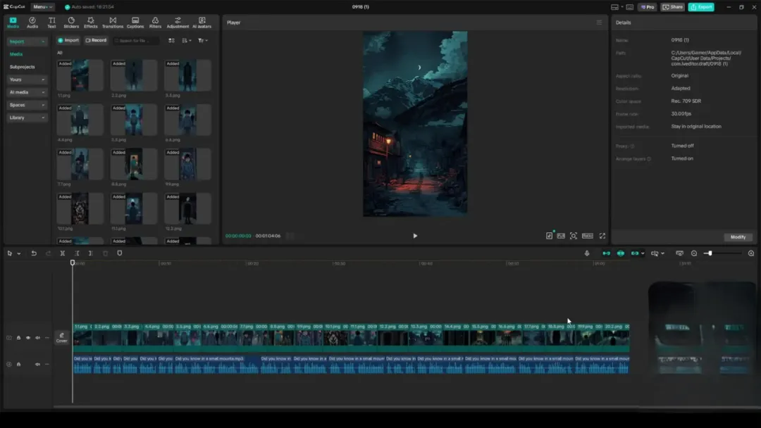Mute the main video track speaker icon
Viewport: 761px width, 428px height.
tap(37, 338)
